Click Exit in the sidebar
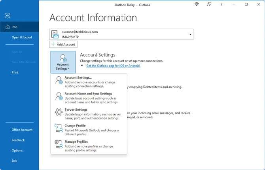 (19, 161)
